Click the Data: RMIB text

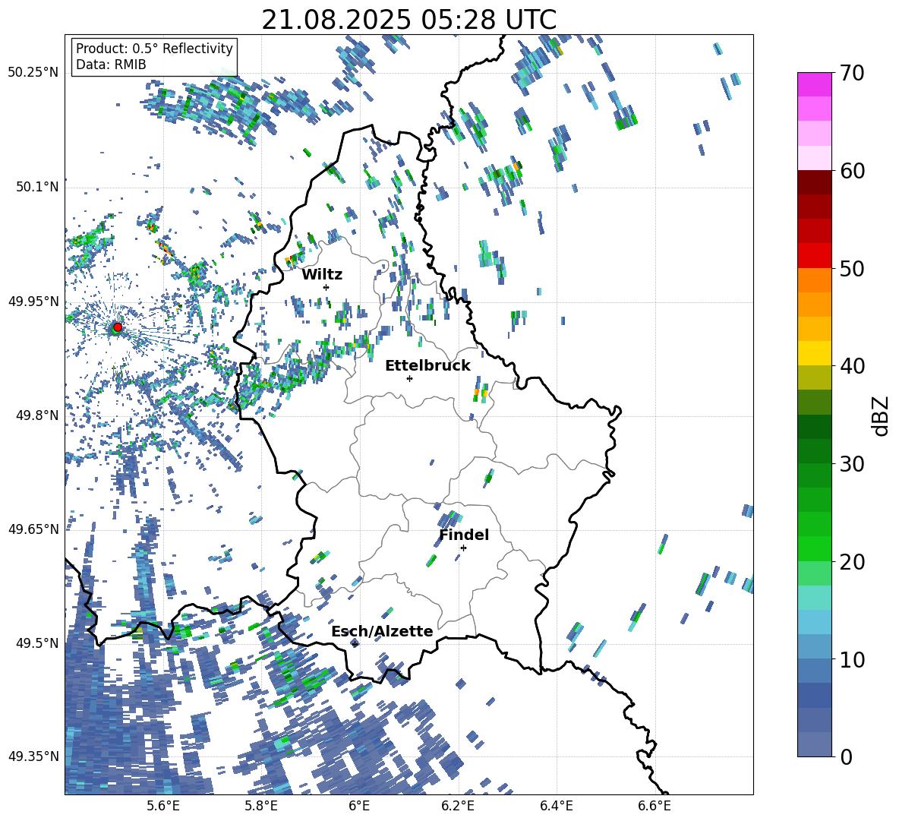111,65
